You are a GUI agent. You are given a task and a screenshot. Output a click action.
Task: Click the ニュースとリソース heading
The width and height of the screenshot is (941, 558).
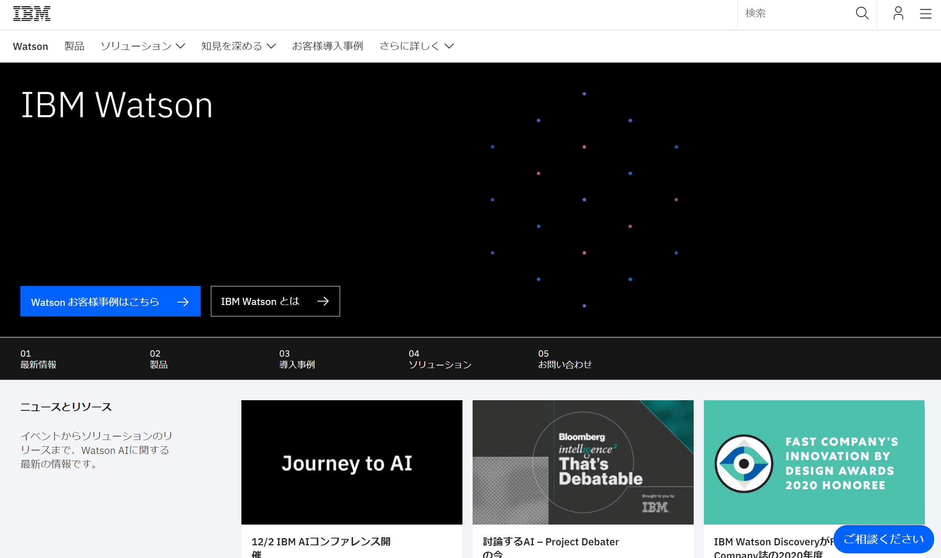coord(66,407)
